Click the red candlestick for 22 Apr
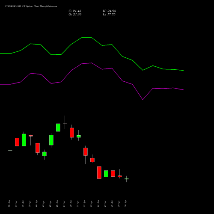The width and height of the screenshot is (214, 214). pos(86,152)
